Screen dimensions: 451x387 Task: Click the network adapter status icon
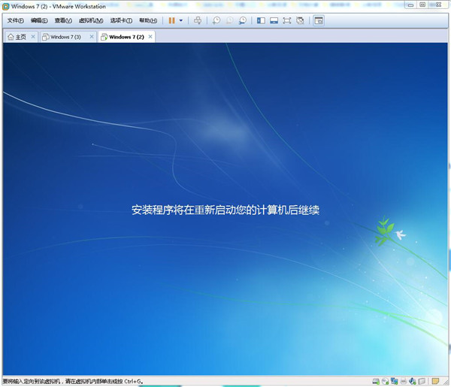(394, 381)
